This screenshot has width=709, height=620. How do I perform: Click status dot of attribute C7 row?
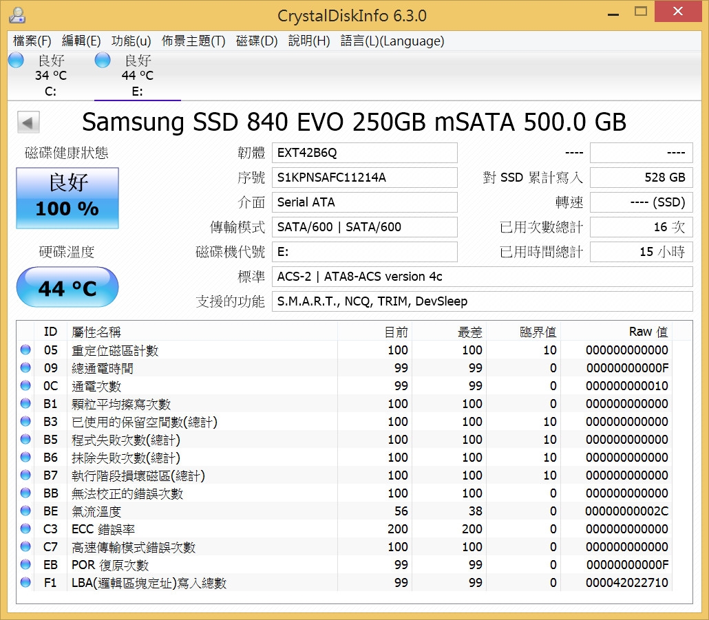tap(25, 547)
